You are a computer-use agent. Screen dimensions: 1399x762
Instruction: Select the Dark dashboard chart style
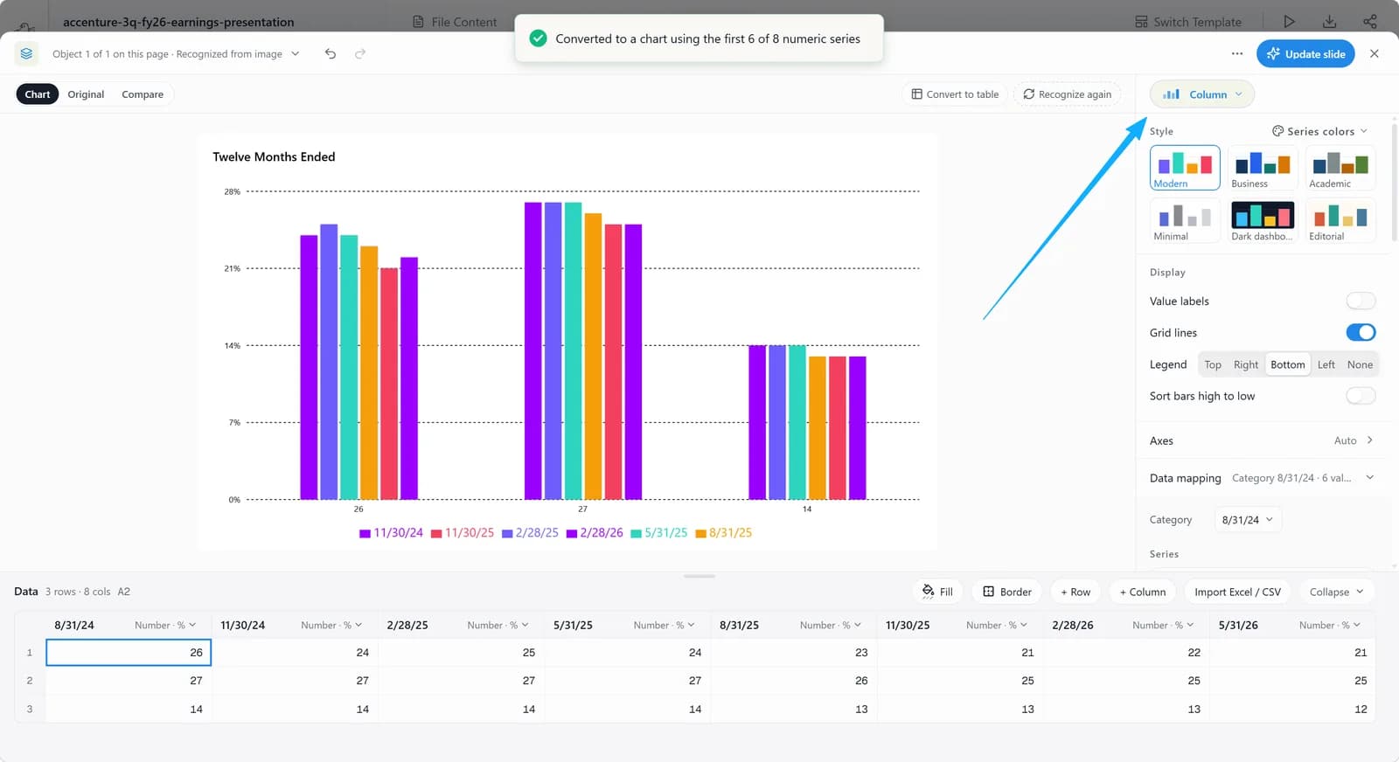click(1263, 220)
